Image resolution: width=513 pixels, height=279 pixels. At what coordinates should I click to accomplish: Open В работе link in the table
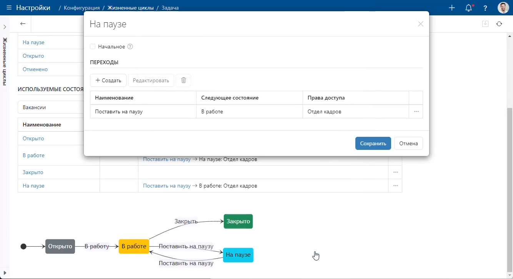pyautogui.click(x=33, y=155)
